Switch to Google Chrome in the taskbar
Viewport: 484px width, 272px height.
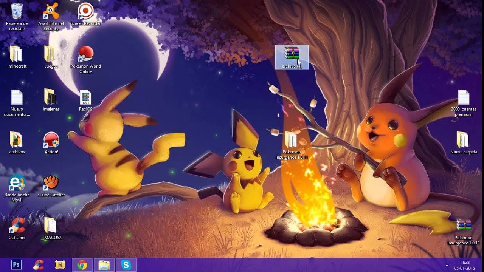(82, 265)
